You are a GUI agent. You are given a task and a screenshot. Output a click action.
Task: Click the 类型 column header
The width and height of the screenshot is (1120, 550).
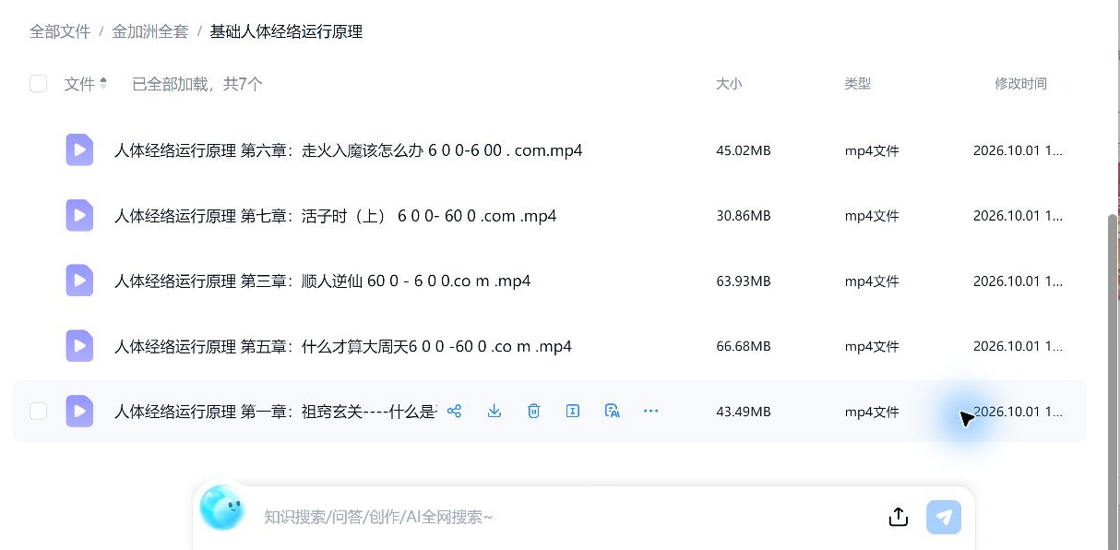(858, 83)
